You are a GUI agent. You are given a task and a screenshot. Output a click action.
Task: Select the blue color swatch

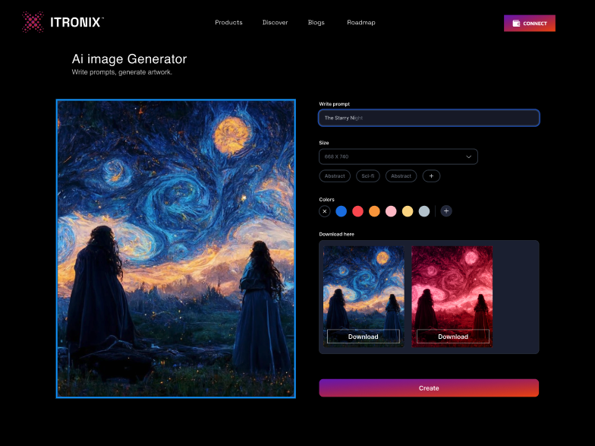tap(342, 211)
